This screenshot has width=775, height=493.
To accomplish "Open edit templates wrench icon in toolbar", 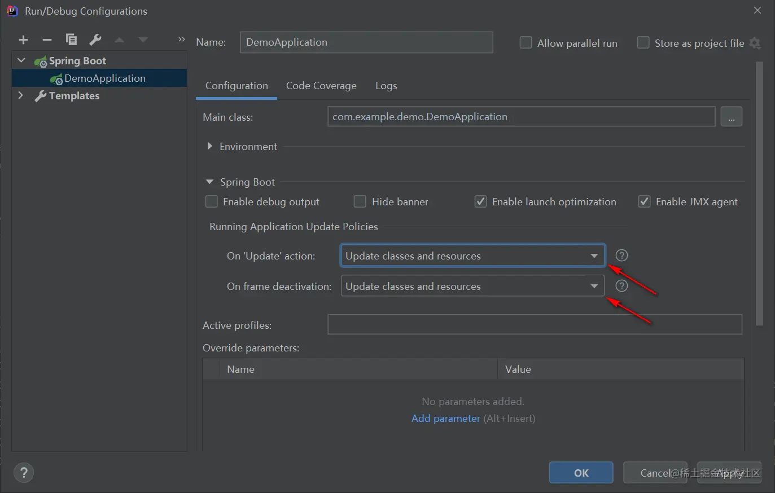I will click(x=95, y=39).
